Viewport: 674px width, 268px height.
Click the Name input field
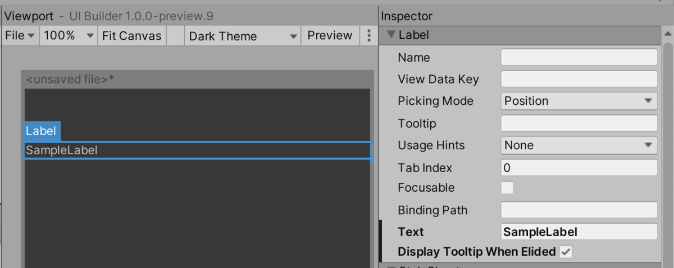click(579, 57)
